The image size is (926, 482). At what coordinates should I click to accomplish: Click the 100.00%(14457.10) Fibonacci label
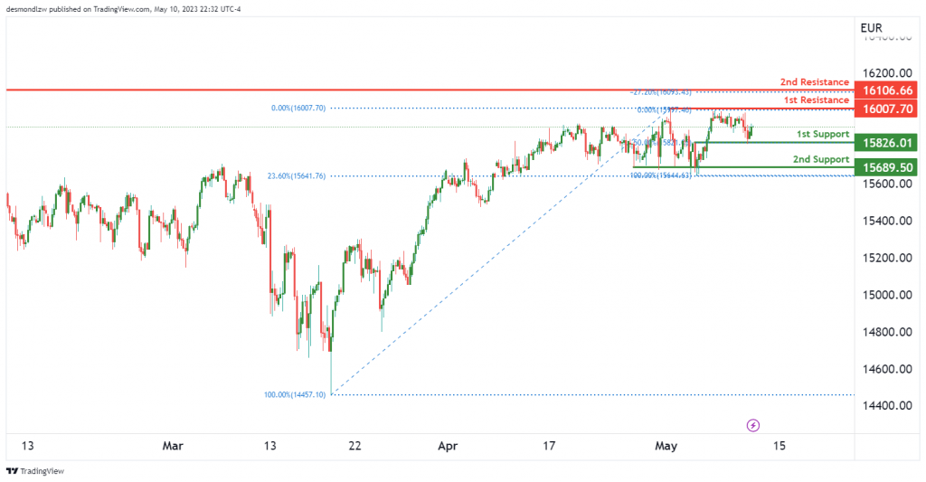297,394
